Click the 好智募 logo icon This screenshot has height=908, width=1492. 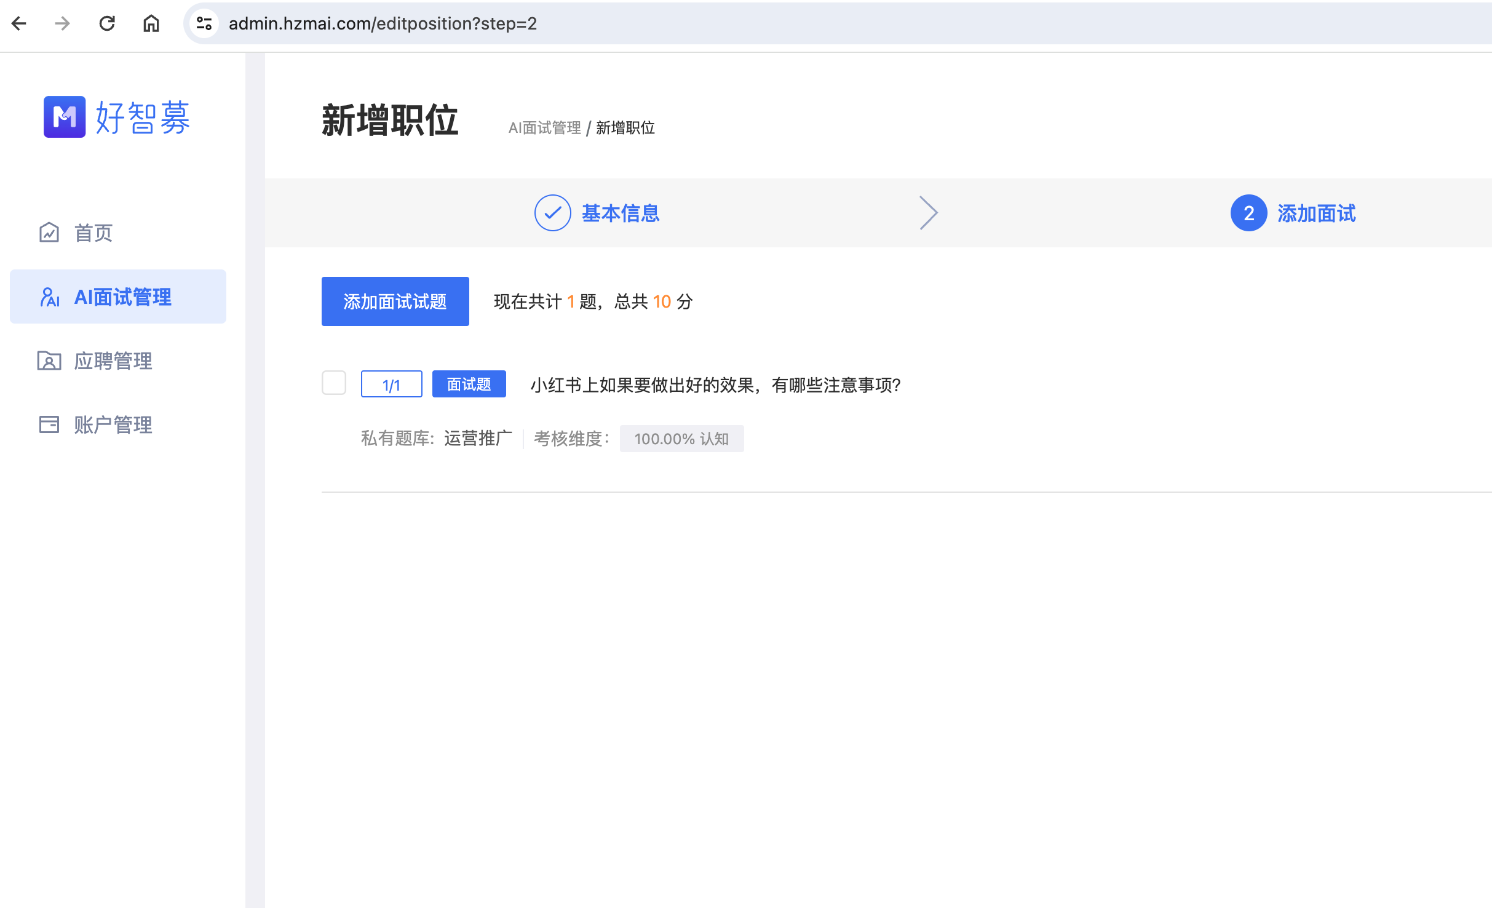64,117
